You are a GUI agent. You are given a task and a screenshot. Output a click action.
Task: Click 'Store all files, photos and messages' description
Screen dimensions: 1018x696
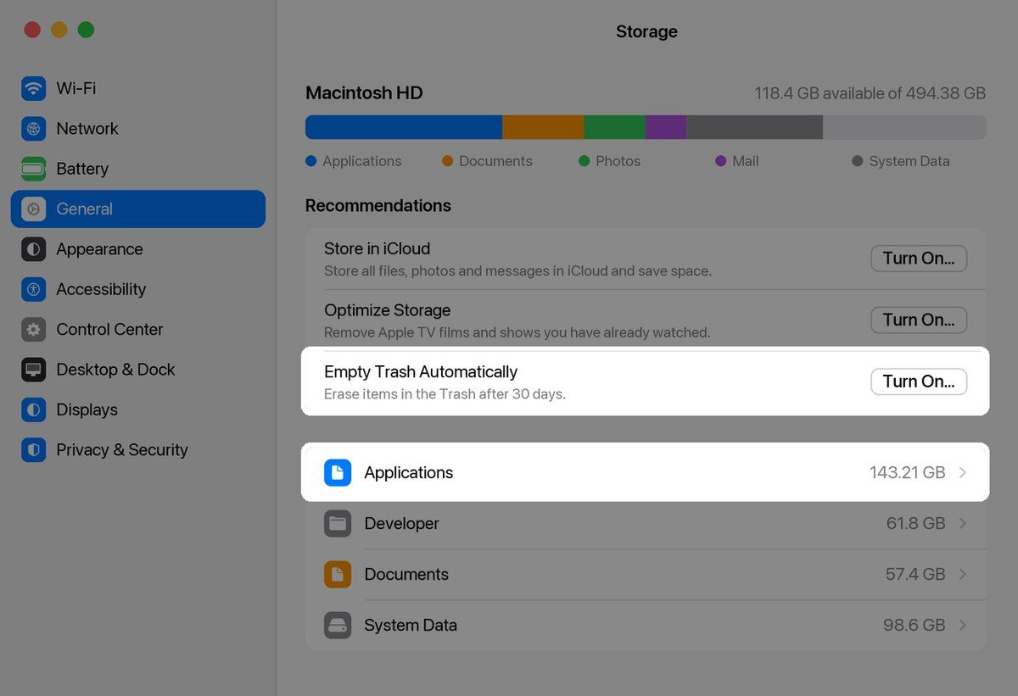tap(517, 271)
